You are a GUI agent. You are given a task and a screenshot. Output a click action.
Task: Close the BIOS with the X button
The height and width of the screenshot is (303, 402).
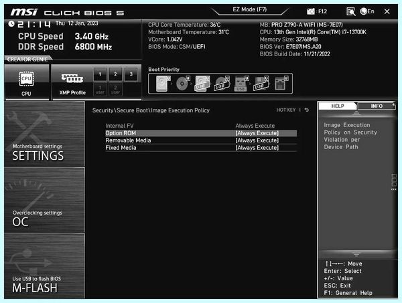click(x=387, y=11)
